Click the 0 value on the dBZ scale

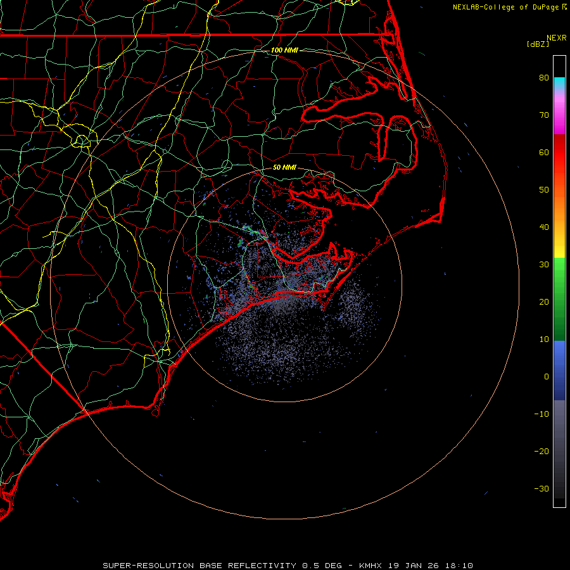click(x=547, y=377)
